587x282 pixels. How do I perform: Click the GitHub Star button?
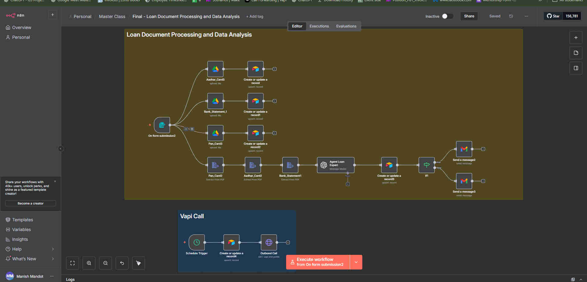coord(553,16)
